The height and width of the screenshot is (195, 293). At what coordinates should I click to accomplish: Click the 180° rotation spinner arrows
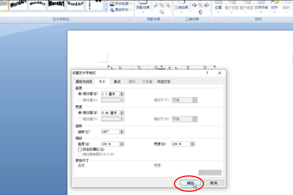pyautogui.click(x=122, y=132)
